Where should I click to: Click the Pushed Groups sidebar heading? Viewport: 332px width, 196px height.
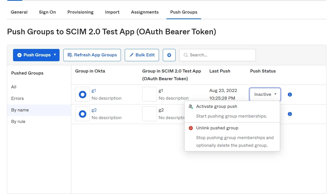pos(27,73)
